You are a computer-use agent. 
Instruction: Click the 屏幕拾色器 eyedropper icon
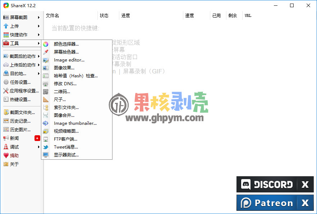click(x=46, y=52)
